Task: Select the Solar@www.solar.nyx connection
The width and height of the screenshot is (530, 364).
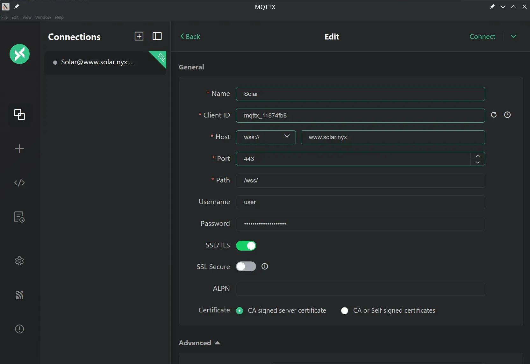Action: point(105,63)
